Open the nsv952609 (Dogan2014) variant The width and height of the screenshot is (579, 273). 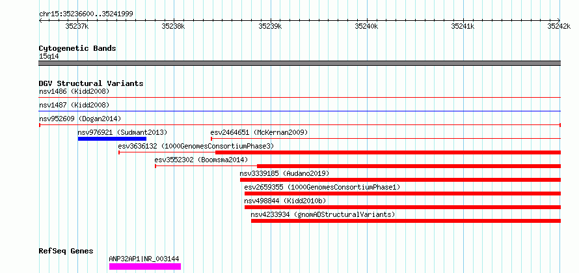click(80, 119)
